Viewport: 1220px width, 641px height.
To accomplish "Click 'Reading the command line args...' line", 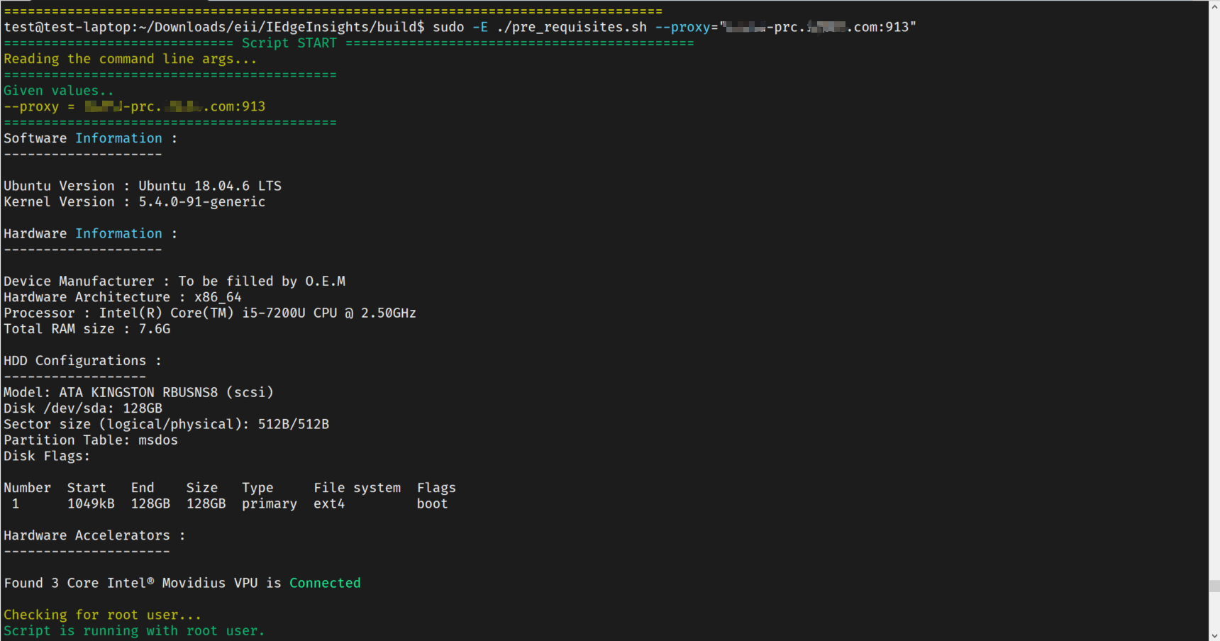I will point(131,59).
